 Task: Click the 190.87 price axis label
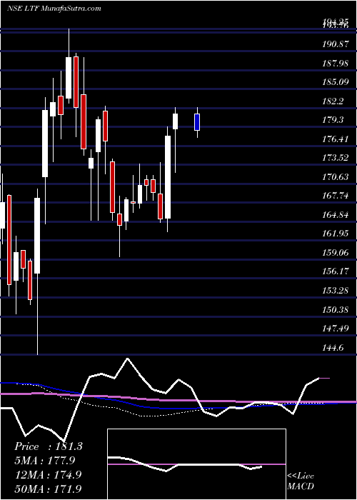pyautogui.click(x=335, y=44)
